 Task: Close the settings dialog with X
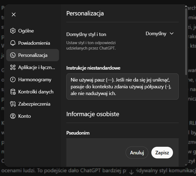pos(14,15)
